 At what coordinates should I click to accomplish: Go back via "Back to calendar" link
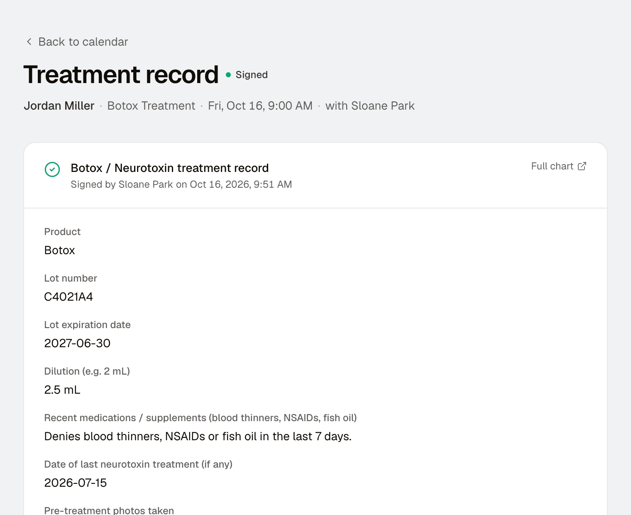click(x=77, y=42)
